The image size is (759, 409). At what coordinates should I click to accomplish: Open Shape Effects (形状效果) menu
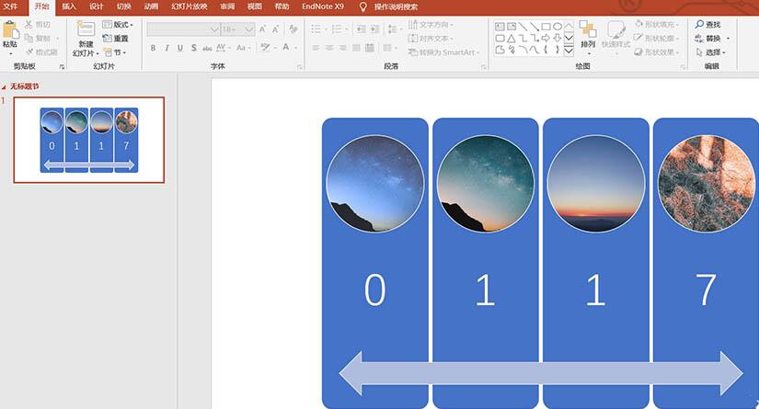pyautogui.click(x=658, y=51)
